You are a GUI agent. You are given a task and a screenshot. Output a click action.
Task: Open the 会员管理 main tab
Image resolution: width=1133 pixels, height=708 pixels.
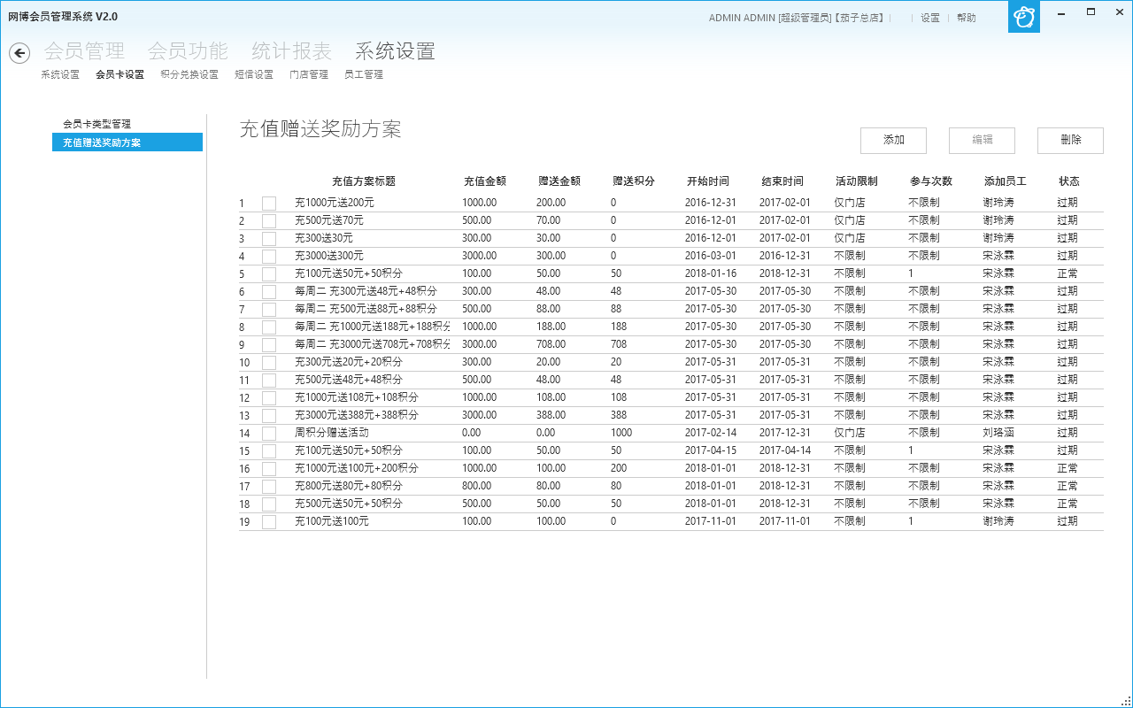coord(84,51)
